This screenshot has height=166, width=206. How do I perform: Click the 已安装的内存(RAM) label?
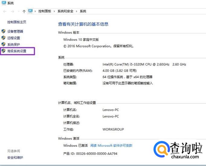pyautogui.click(x=78, y=71)
